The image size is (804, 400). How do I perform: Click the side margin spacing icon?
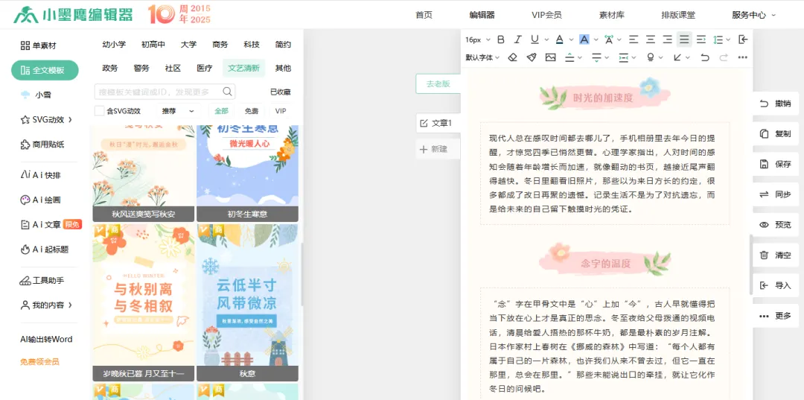[x=624, y=57]
